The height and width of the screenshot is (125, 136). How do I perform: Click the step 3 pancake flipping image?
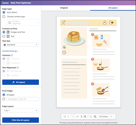pos(101,90)
